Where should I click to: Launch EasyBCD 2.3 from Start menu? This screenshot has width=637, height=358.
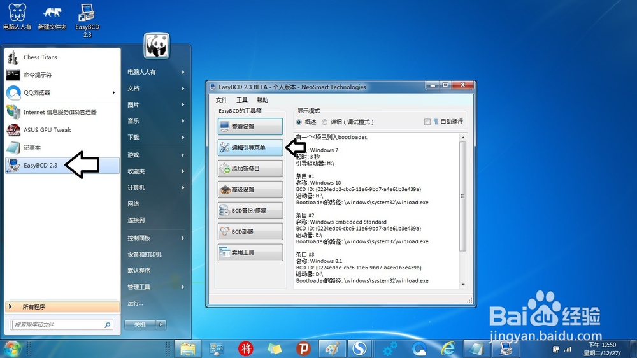(62, 166)
